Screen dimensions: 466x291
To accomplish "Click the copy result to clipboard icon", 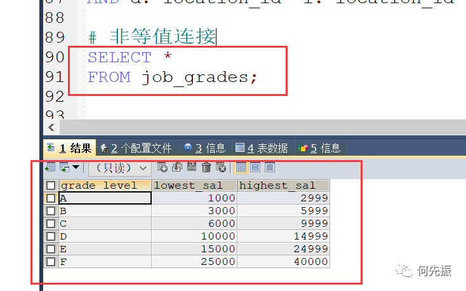I will pyautogui.click(x=65, y=168).
